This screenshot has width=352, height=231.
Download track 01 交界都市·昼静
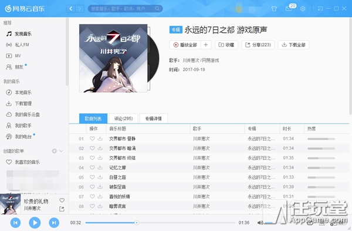(x=100, y=139)
